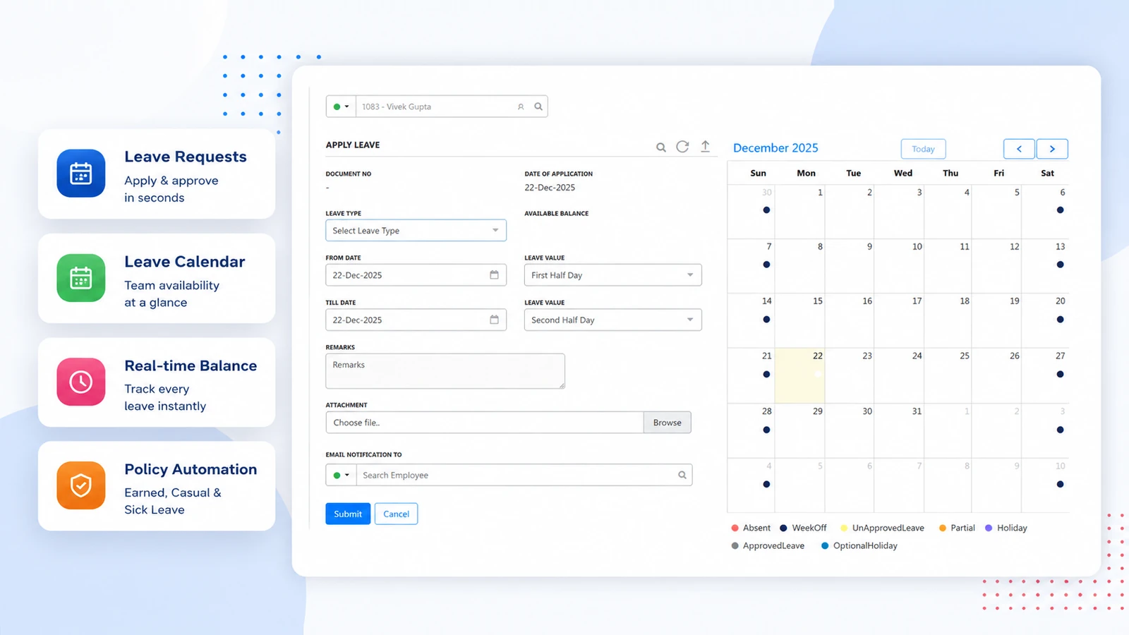The width and height of the screenshot is (1129, 635).
Task: Select December 1 in calendar
Action: pos(799,212)
